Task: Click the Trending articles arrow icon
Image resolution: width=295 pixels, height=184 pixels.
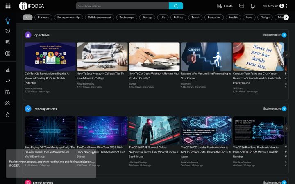Action: click(x=28, y=109)
